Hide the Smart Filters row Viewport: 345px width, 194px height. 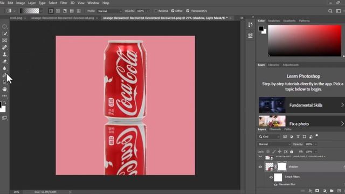point(271,177)
